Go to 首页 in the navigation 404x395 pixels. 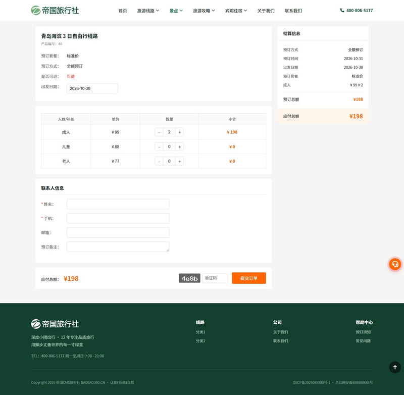pyautogui.click(x=123, y=11)
